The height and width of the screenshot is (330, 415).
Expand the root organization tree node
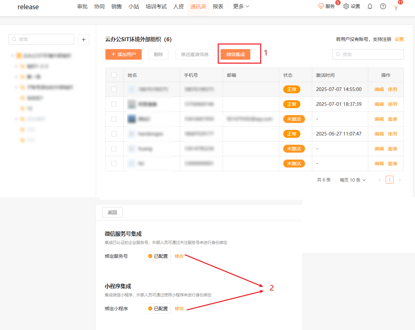[12, 56]
